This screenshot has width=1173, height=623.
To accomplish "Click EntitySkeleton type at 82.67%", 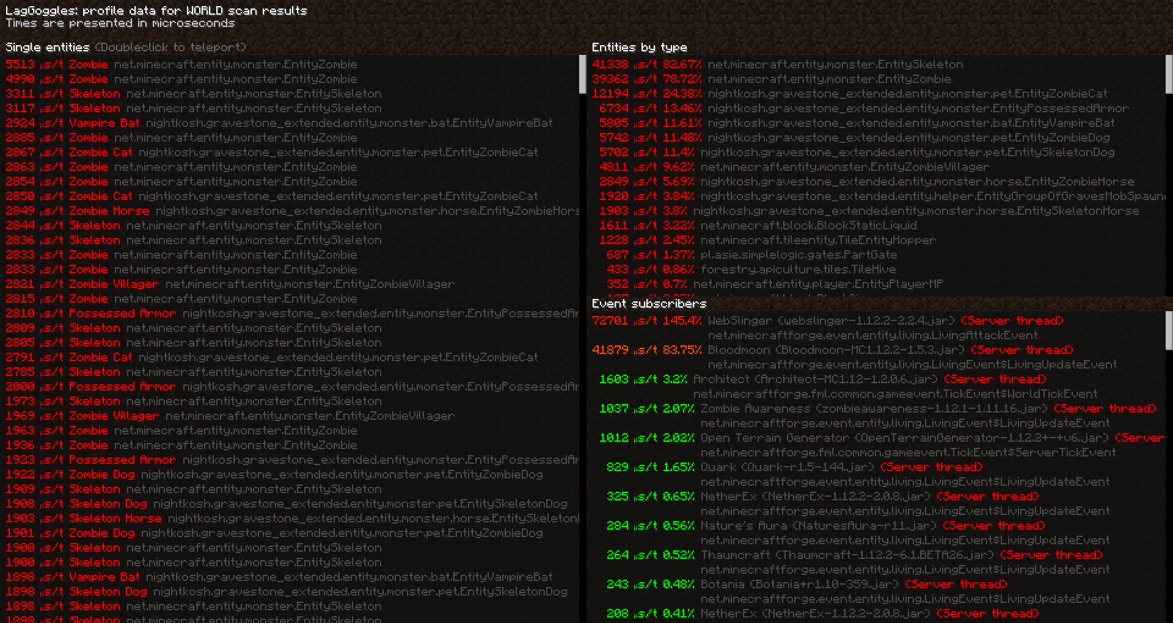I will pyautogui.click(x=778, y=64).
